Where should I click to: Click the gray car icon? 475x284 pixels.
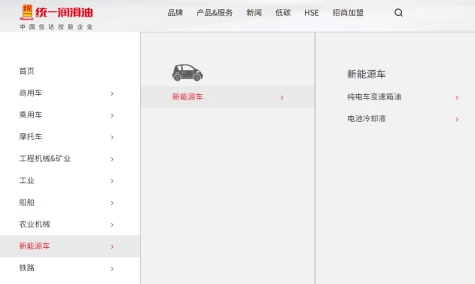187,73
